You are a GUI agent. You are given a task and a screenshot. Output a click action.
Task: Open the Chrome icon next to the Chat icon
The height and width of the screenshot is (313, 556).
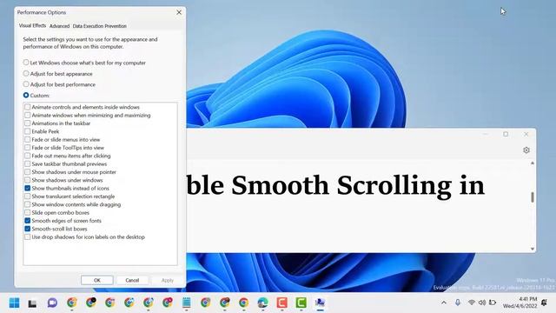[71, 303]
